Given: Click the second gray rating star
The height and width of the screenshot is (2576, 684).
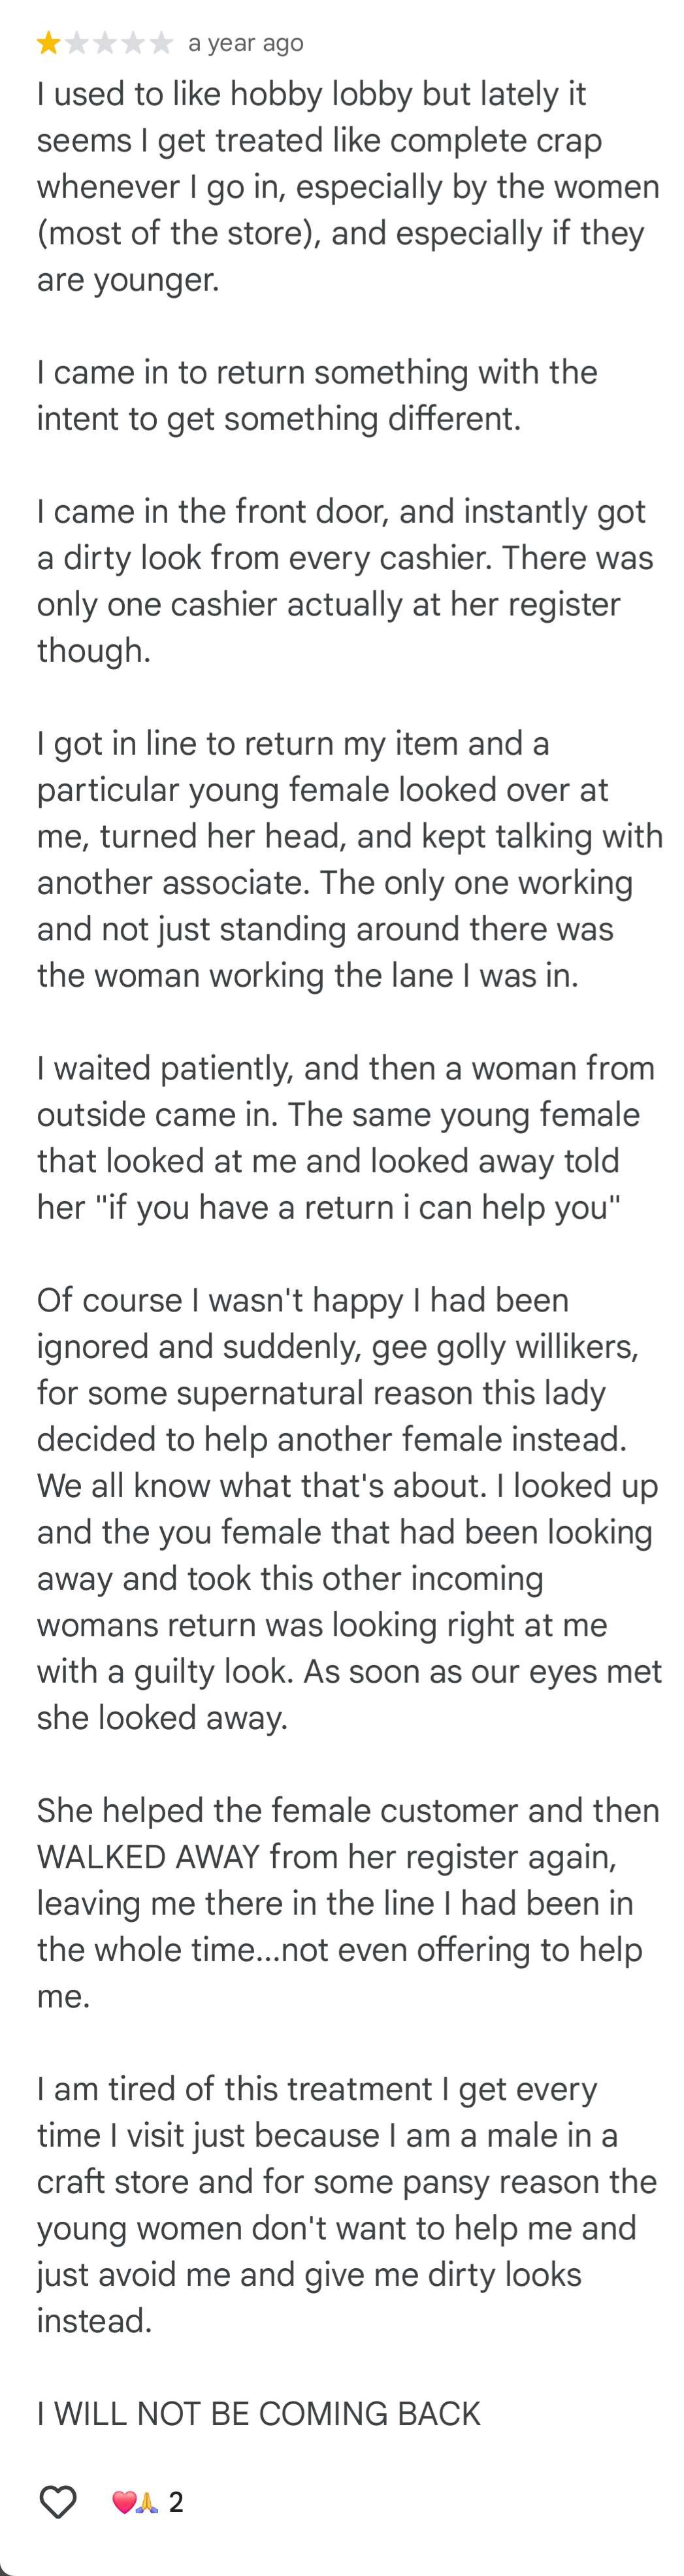Looking at the screenshot, I should pos(76,43).
